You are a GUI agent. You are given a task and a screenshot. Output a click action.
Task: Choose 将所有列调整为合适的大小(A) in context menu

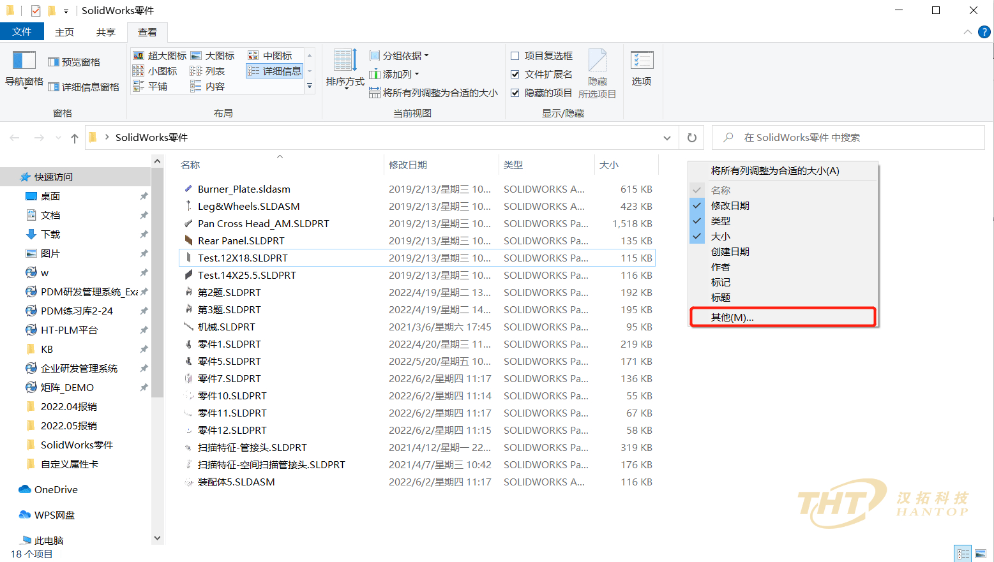tap(783, 170)
